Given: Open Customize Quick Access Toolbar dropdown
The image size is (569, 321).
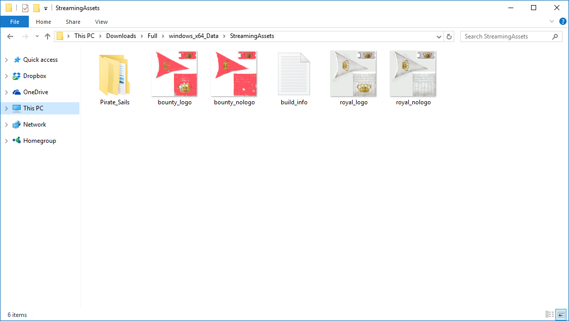Looking at the screenshot, I should (x=46, y=8).
